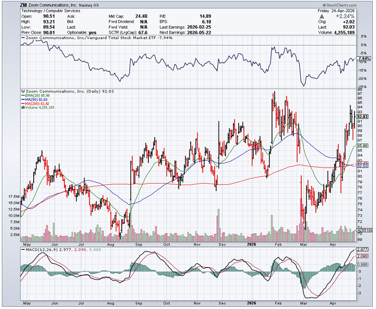Screen dimensions: 376x309
Task: Click the 92.03 last price tag on axis
Action: [362, 117]
